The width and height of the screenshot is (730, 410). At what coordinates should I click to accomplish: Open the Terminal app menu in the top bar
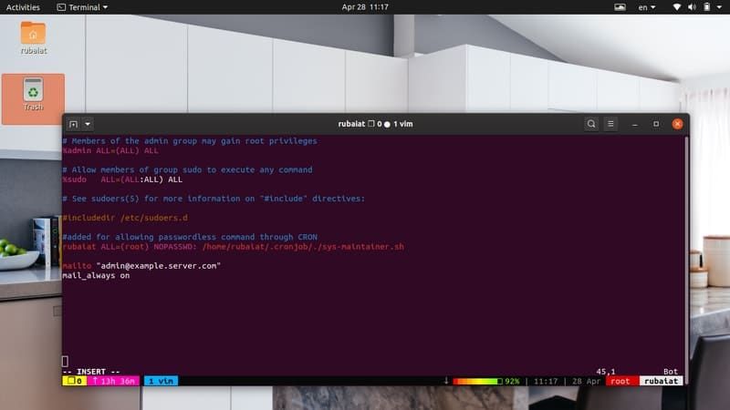[82, 6]
